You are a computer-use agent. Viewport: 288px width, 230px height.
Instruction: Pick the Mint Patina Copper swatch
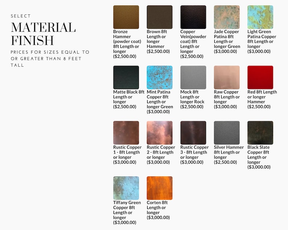160,78
